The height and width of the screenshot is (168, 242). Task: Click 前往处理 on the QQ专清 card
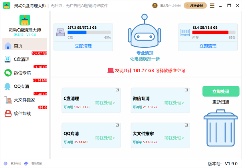tap(105, 138)
